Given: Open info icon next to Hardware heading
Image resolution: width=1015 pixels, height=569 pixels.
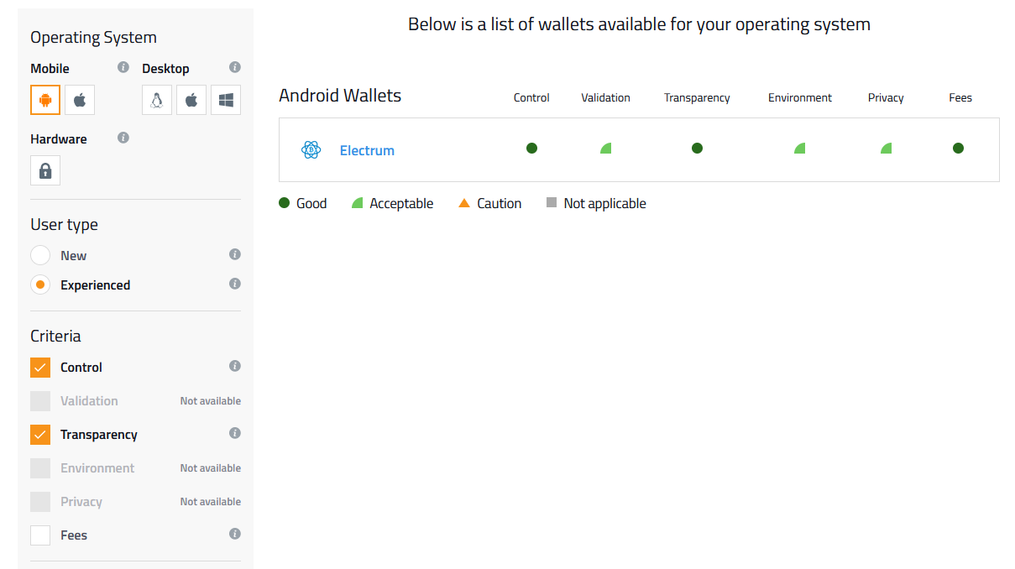Looking at the screenshot, I should coord(123,138).
